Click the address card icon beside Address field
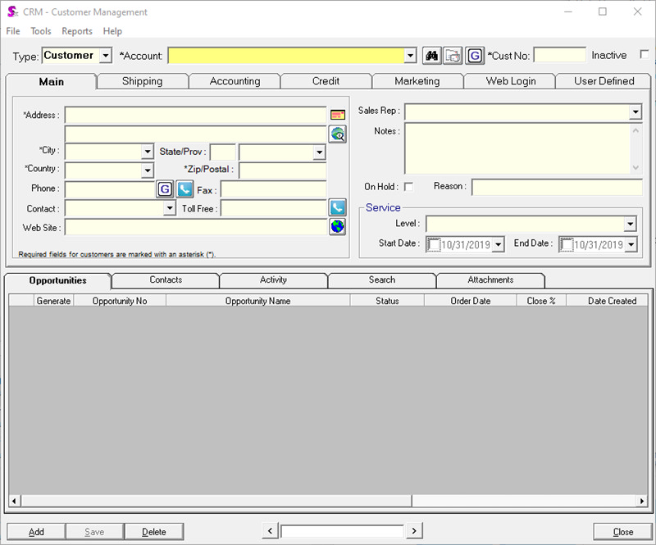The width and height of the screenshot is (656, 545). pyautogui.click(x=337, y=113)
